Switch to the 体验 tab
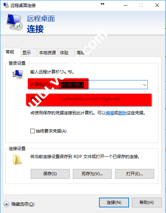This screenshot has width=166, height=213. (x=64, y=53)
